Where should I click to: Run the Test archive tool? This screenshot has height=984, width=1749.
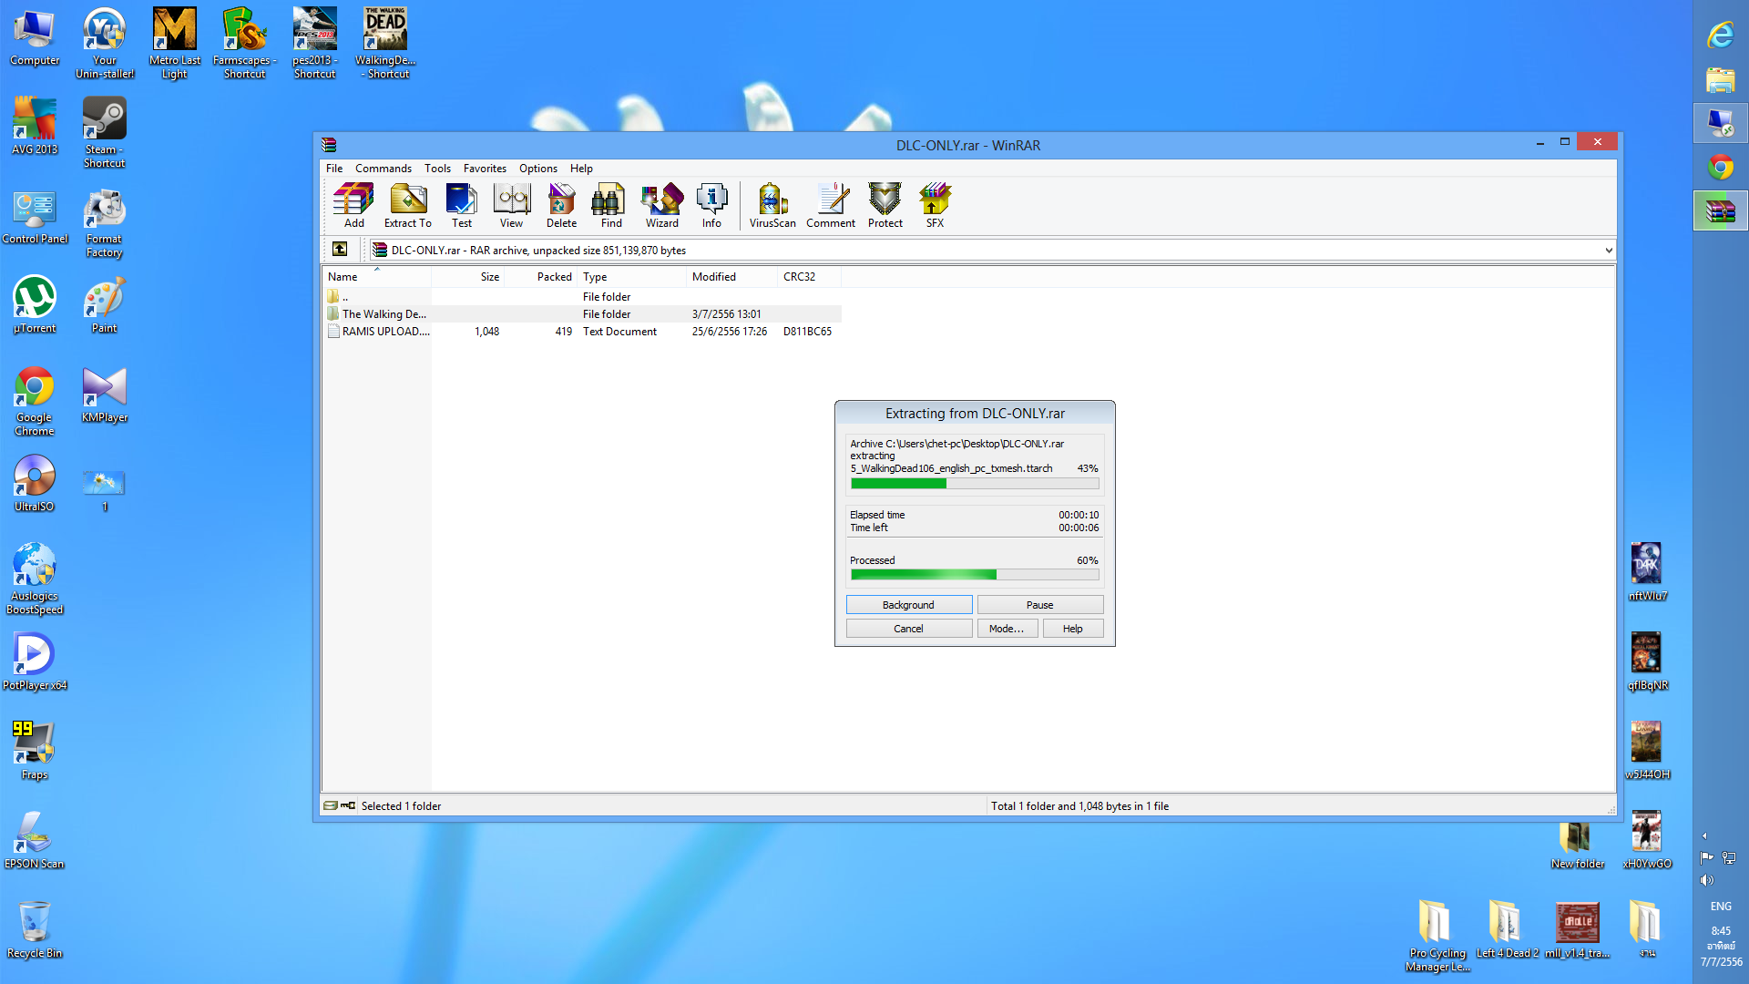(462, 205)
